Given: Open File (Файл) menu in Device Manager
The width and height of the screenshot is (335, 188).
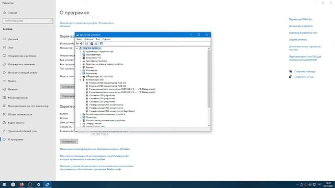Looking at the screenshot, I should click(79, 39).
